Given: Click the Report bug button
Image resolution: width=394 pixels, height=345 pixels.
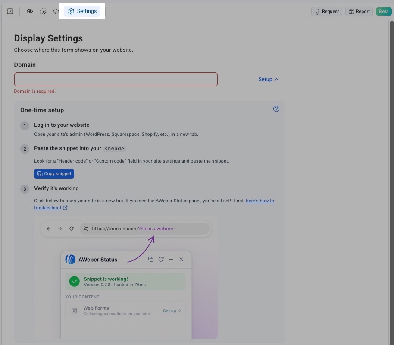Looking at the screenshot, I should [359, 11].
